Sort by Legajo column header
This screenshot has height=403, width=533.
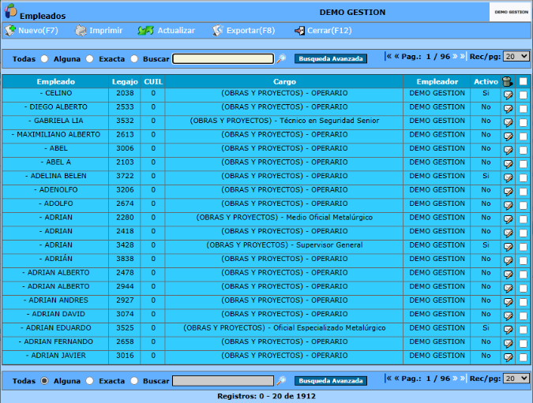[125, 82]
